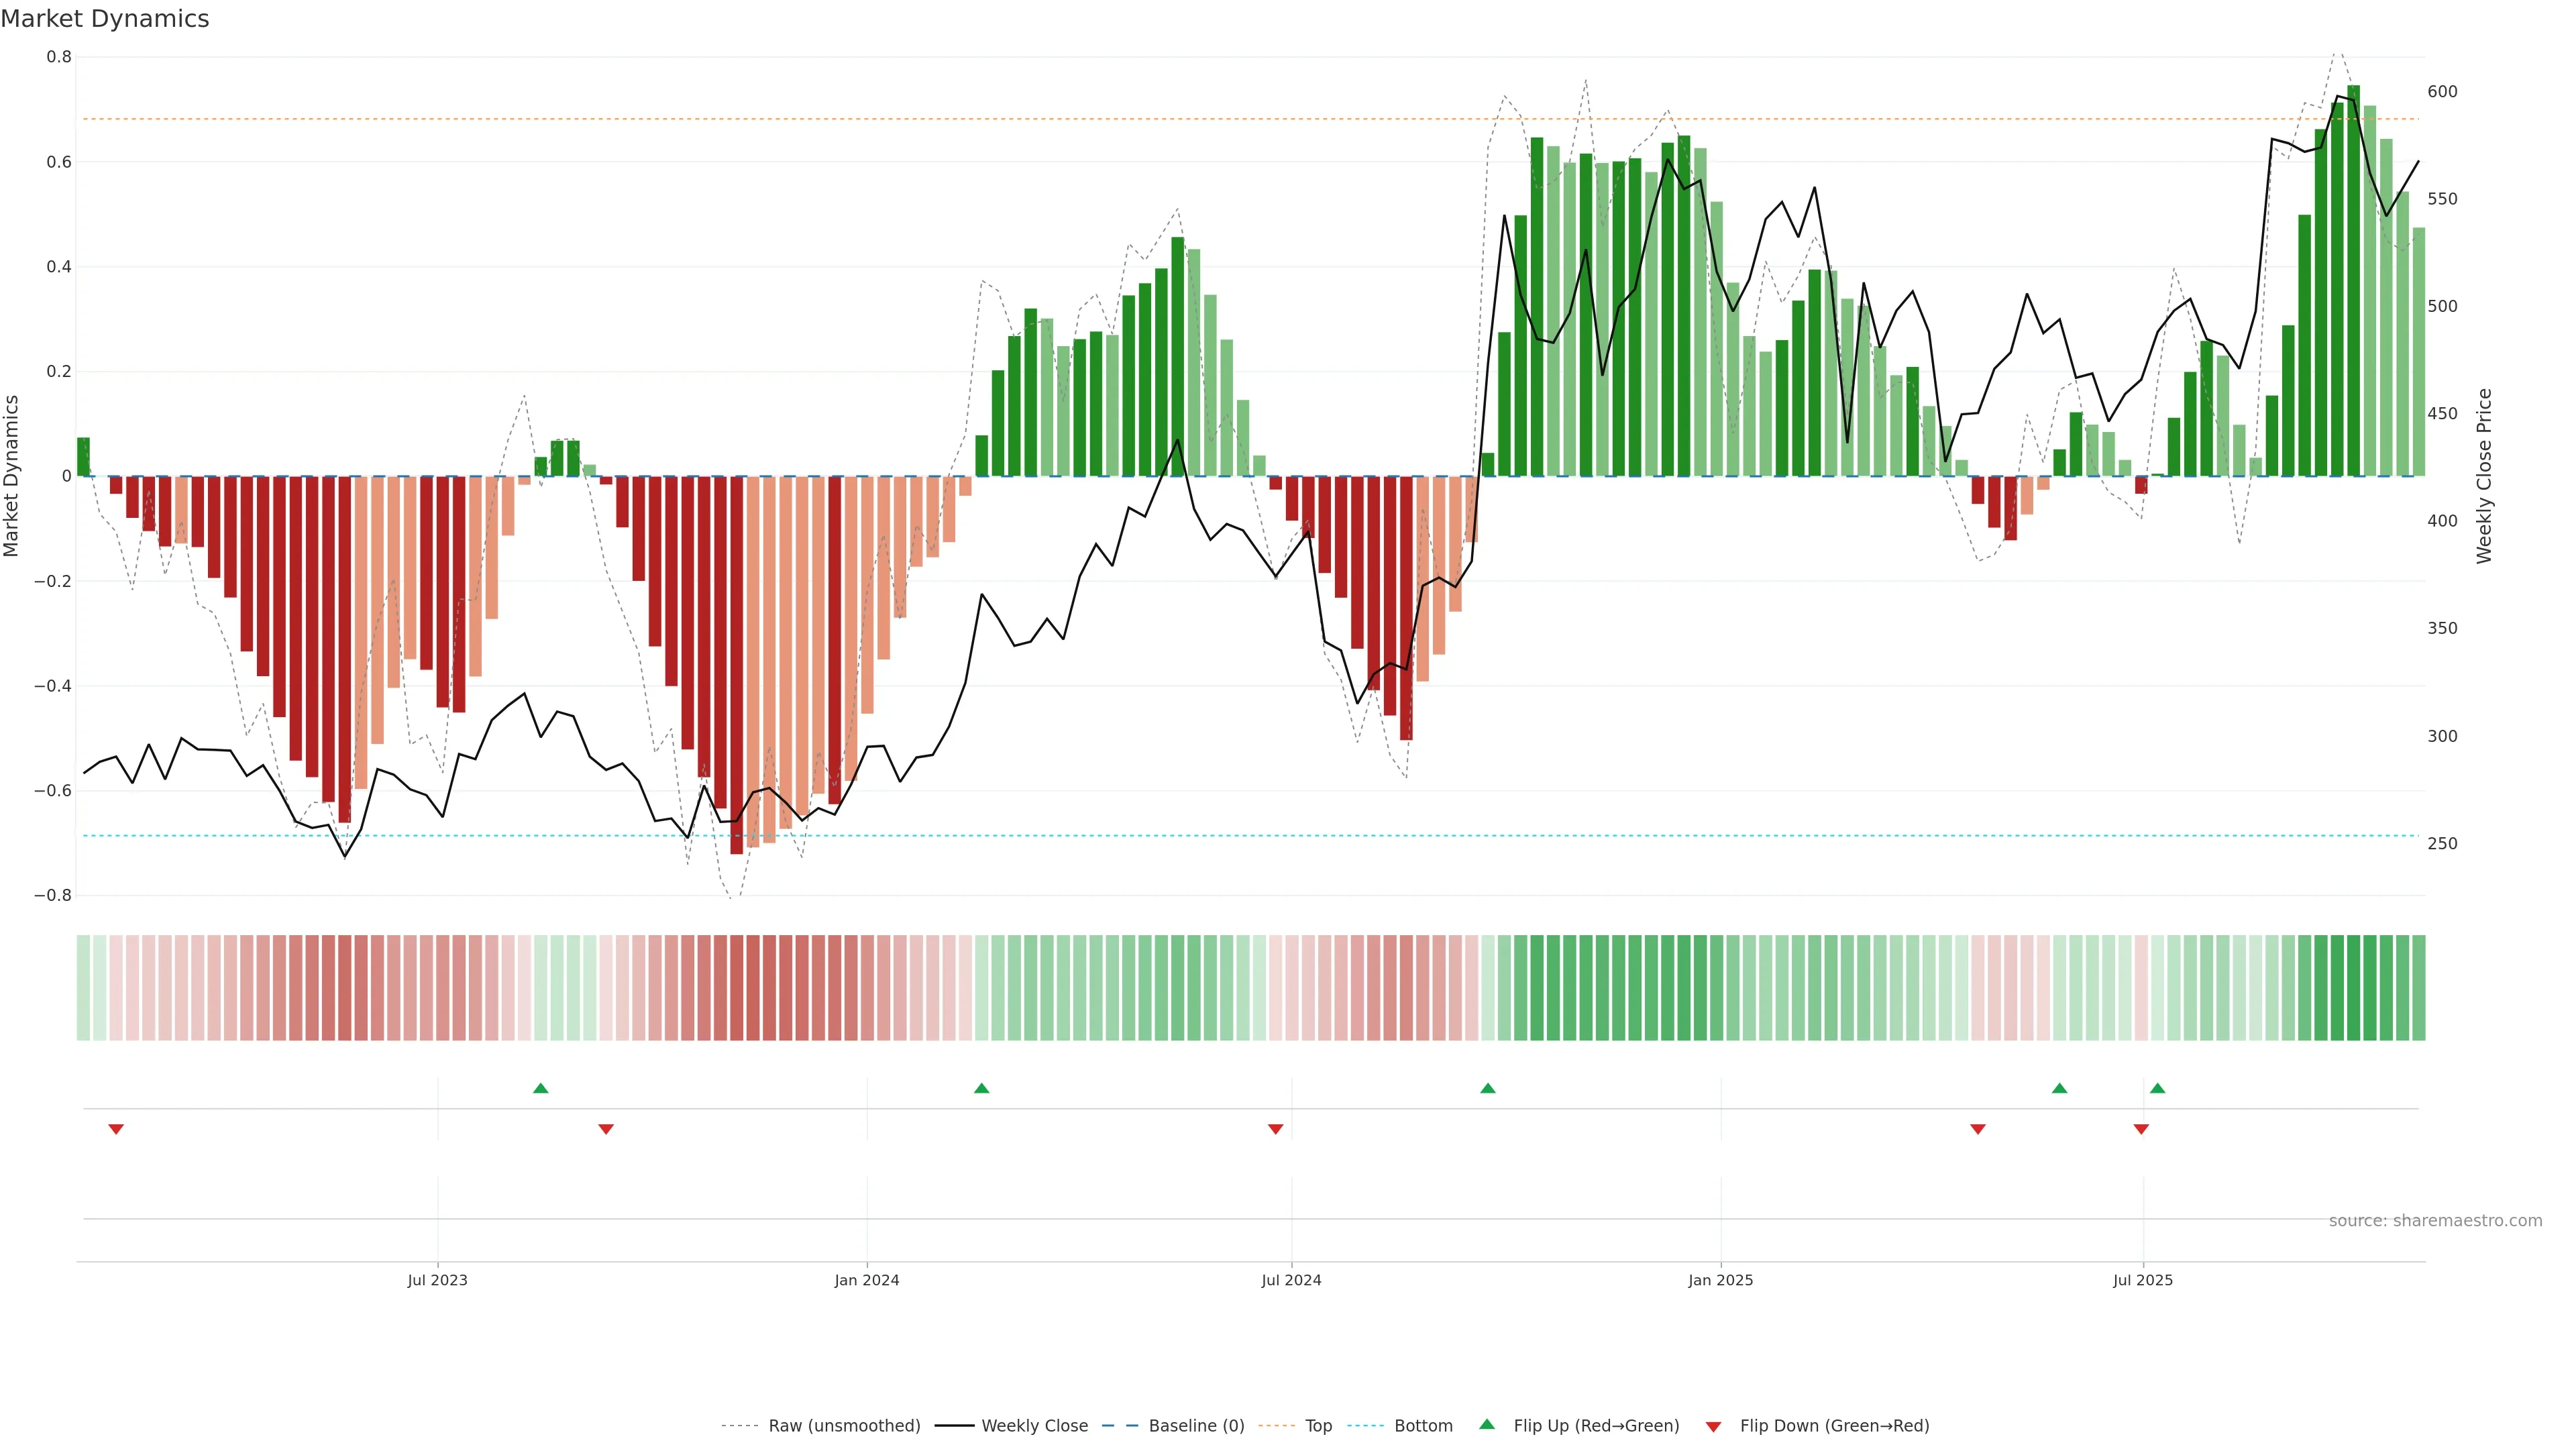
Task: Click the Jan 2025 axis label
Action: (1720, 1280)
